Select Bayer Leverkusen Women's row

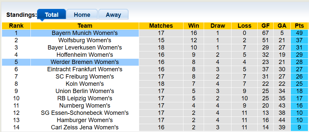tap(85, 48)
